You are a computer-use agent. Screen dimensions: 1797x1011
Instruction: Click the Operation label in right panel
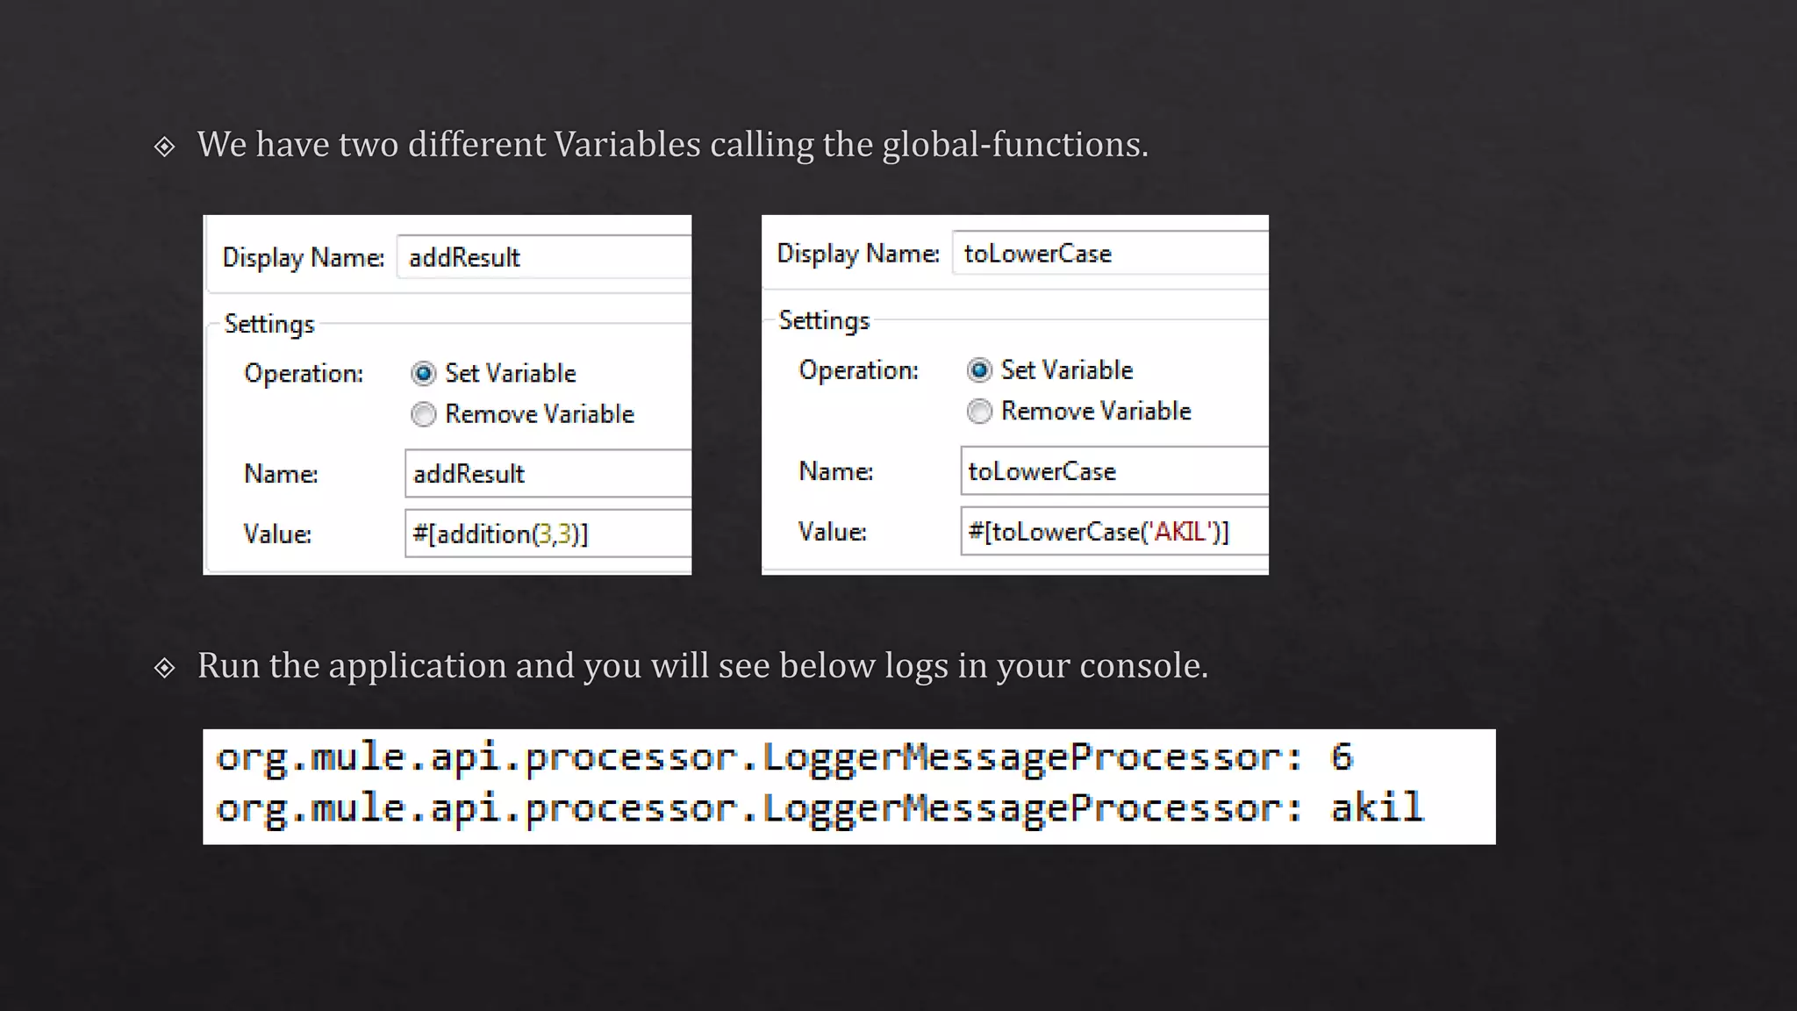858,370
